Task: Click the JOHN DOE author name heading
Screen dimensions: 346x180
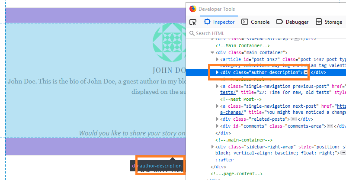Action: click(169, 71)
